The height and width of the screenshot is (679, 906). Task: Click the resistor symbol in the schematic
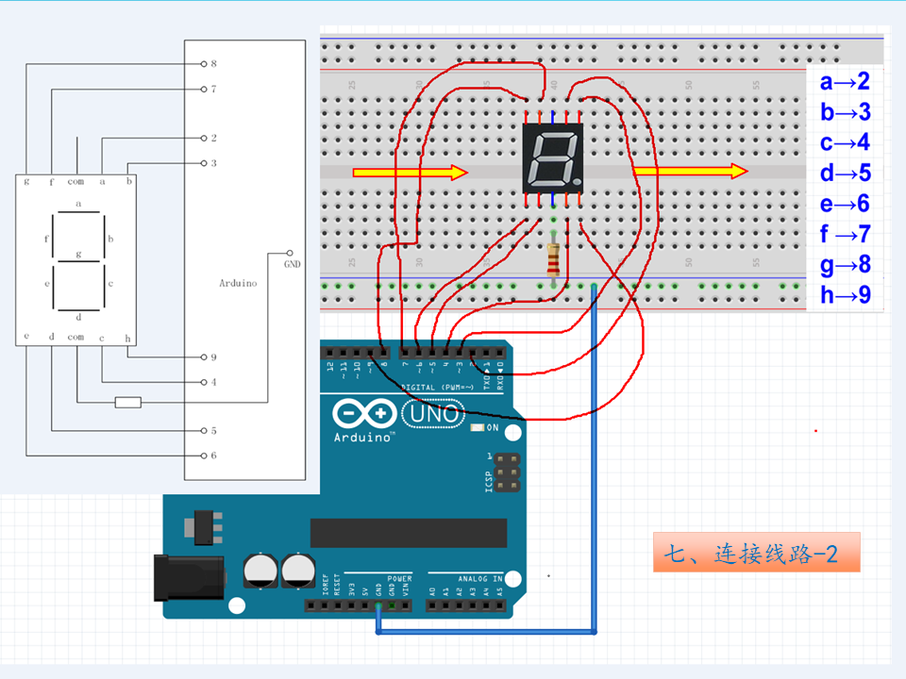[x=127, y=403]
